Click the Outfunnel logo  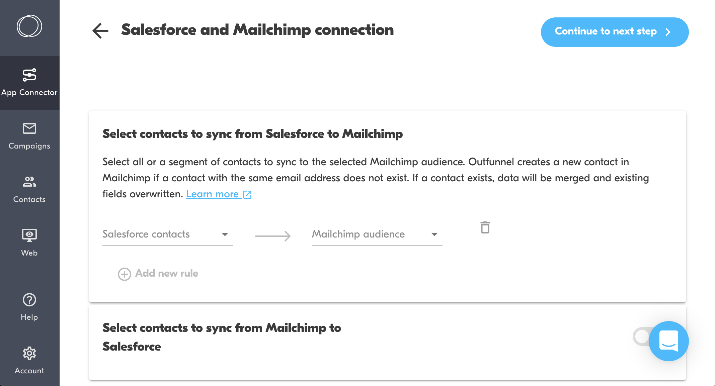tap(29, 26)
